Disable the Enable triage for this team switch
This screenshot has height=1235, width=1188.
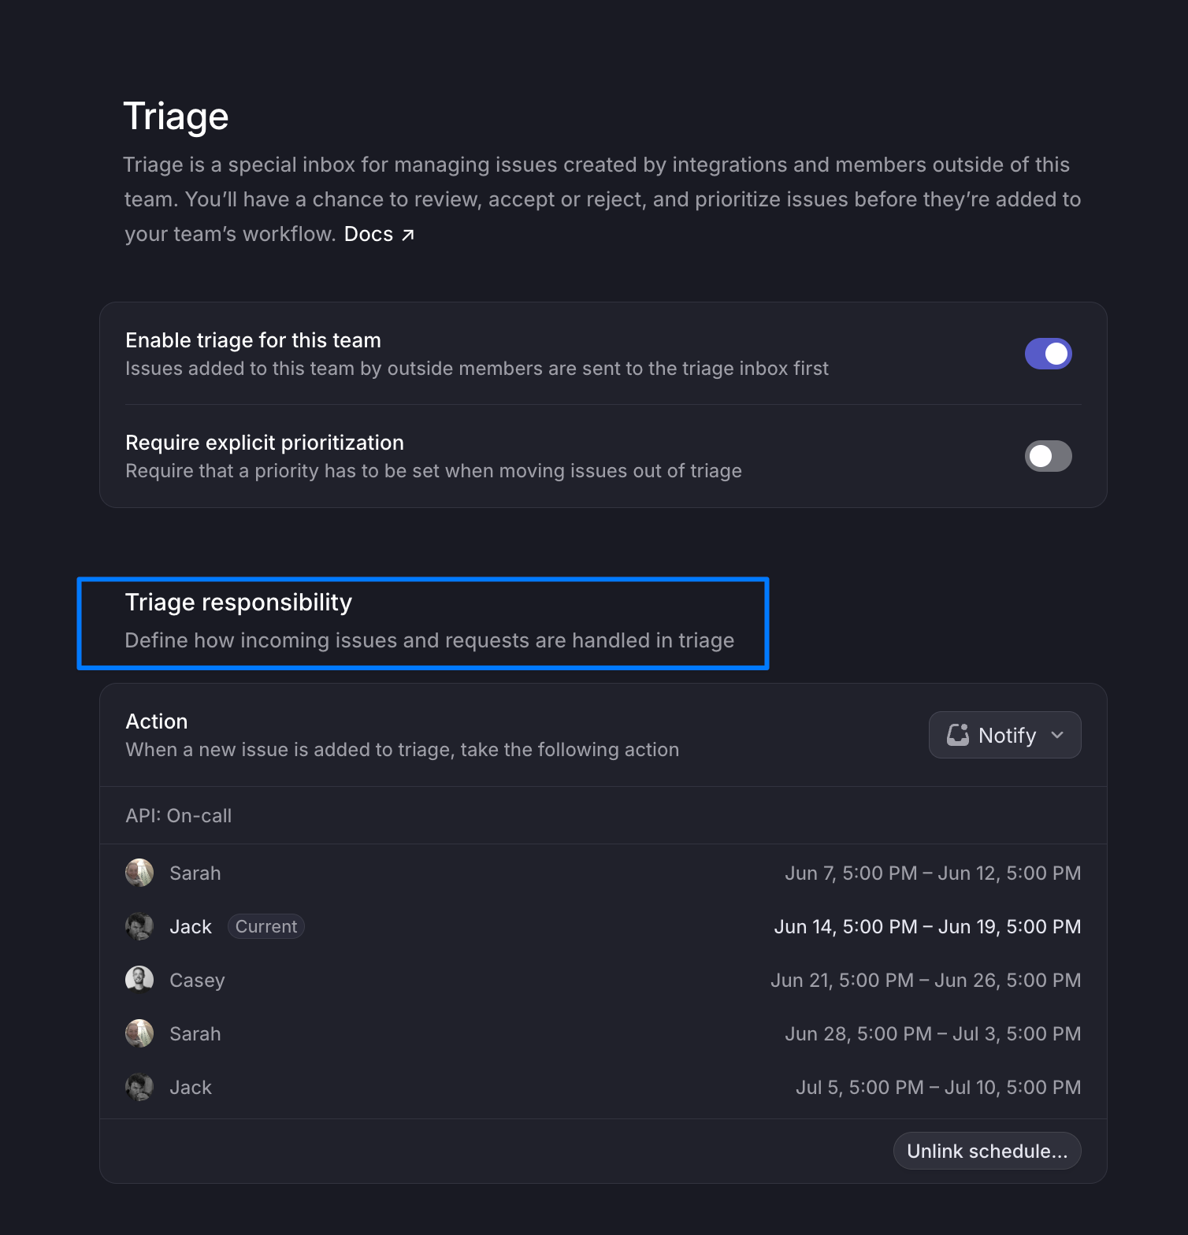[x=1048, y=354]
